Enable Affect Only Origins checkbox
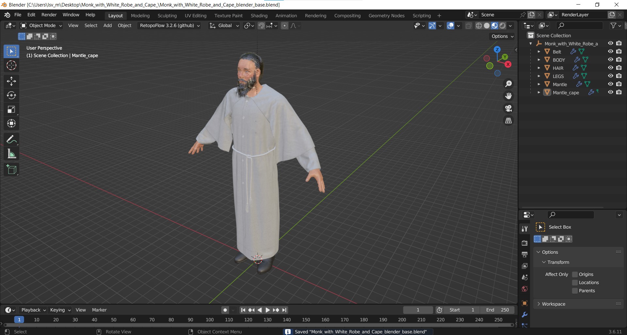 pyautogui.click(x=575, y=274)
